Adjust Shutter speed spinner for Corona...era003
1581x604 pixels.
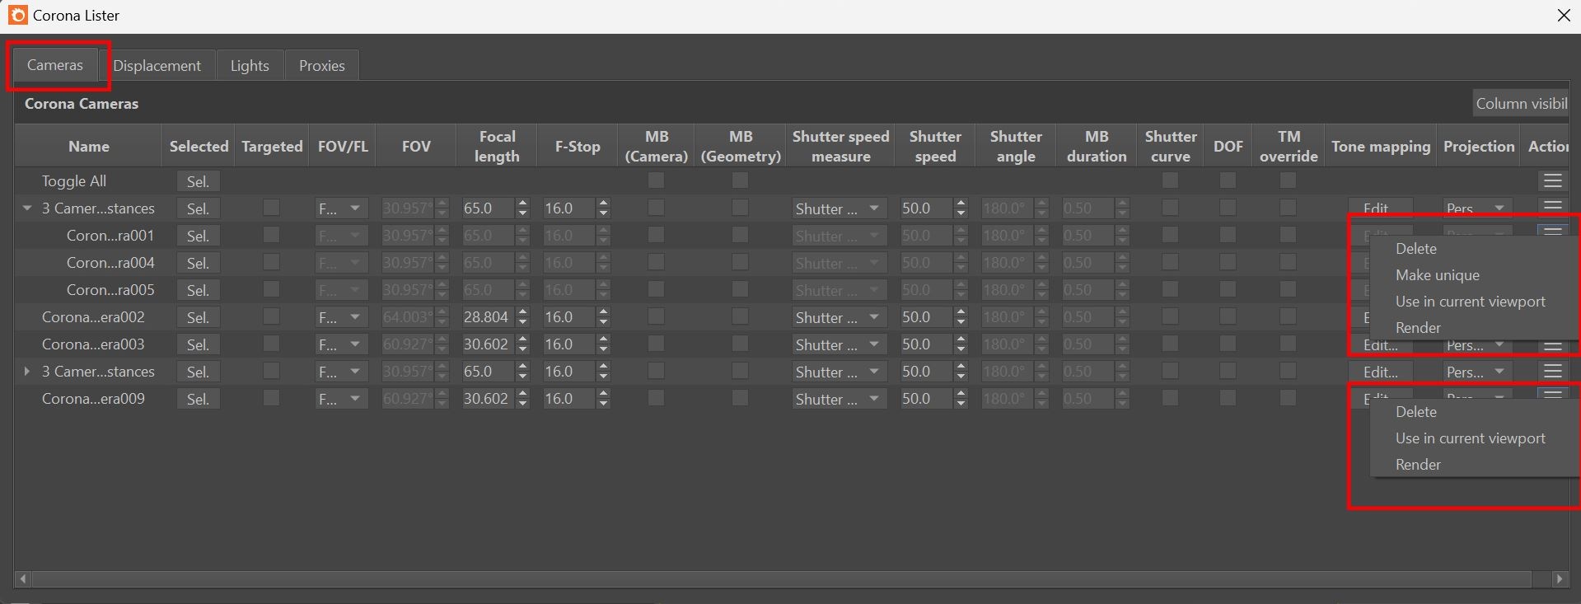tap(961, 344)
